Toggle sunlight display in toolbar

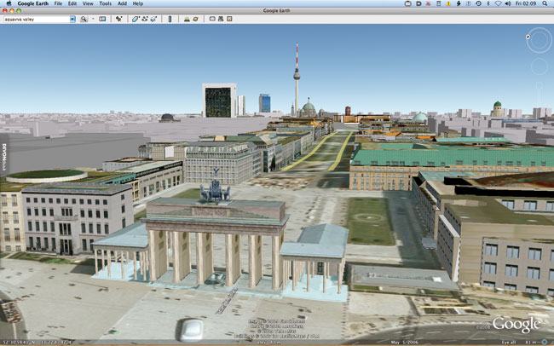[x=187, y=18]
